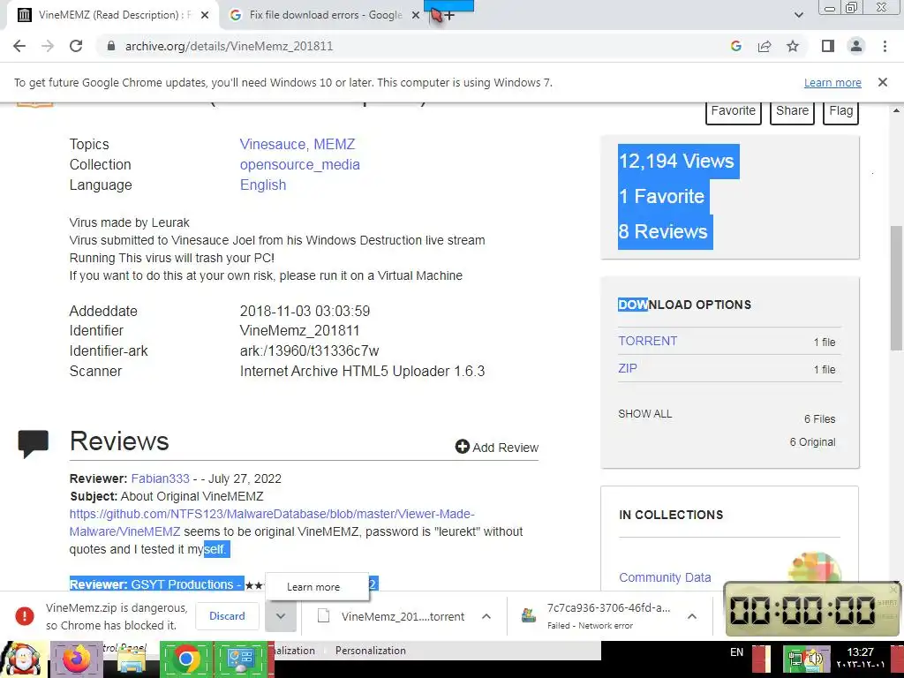
Task: Click the vertical page scrollbar thumb
Action: pos(896,289)
